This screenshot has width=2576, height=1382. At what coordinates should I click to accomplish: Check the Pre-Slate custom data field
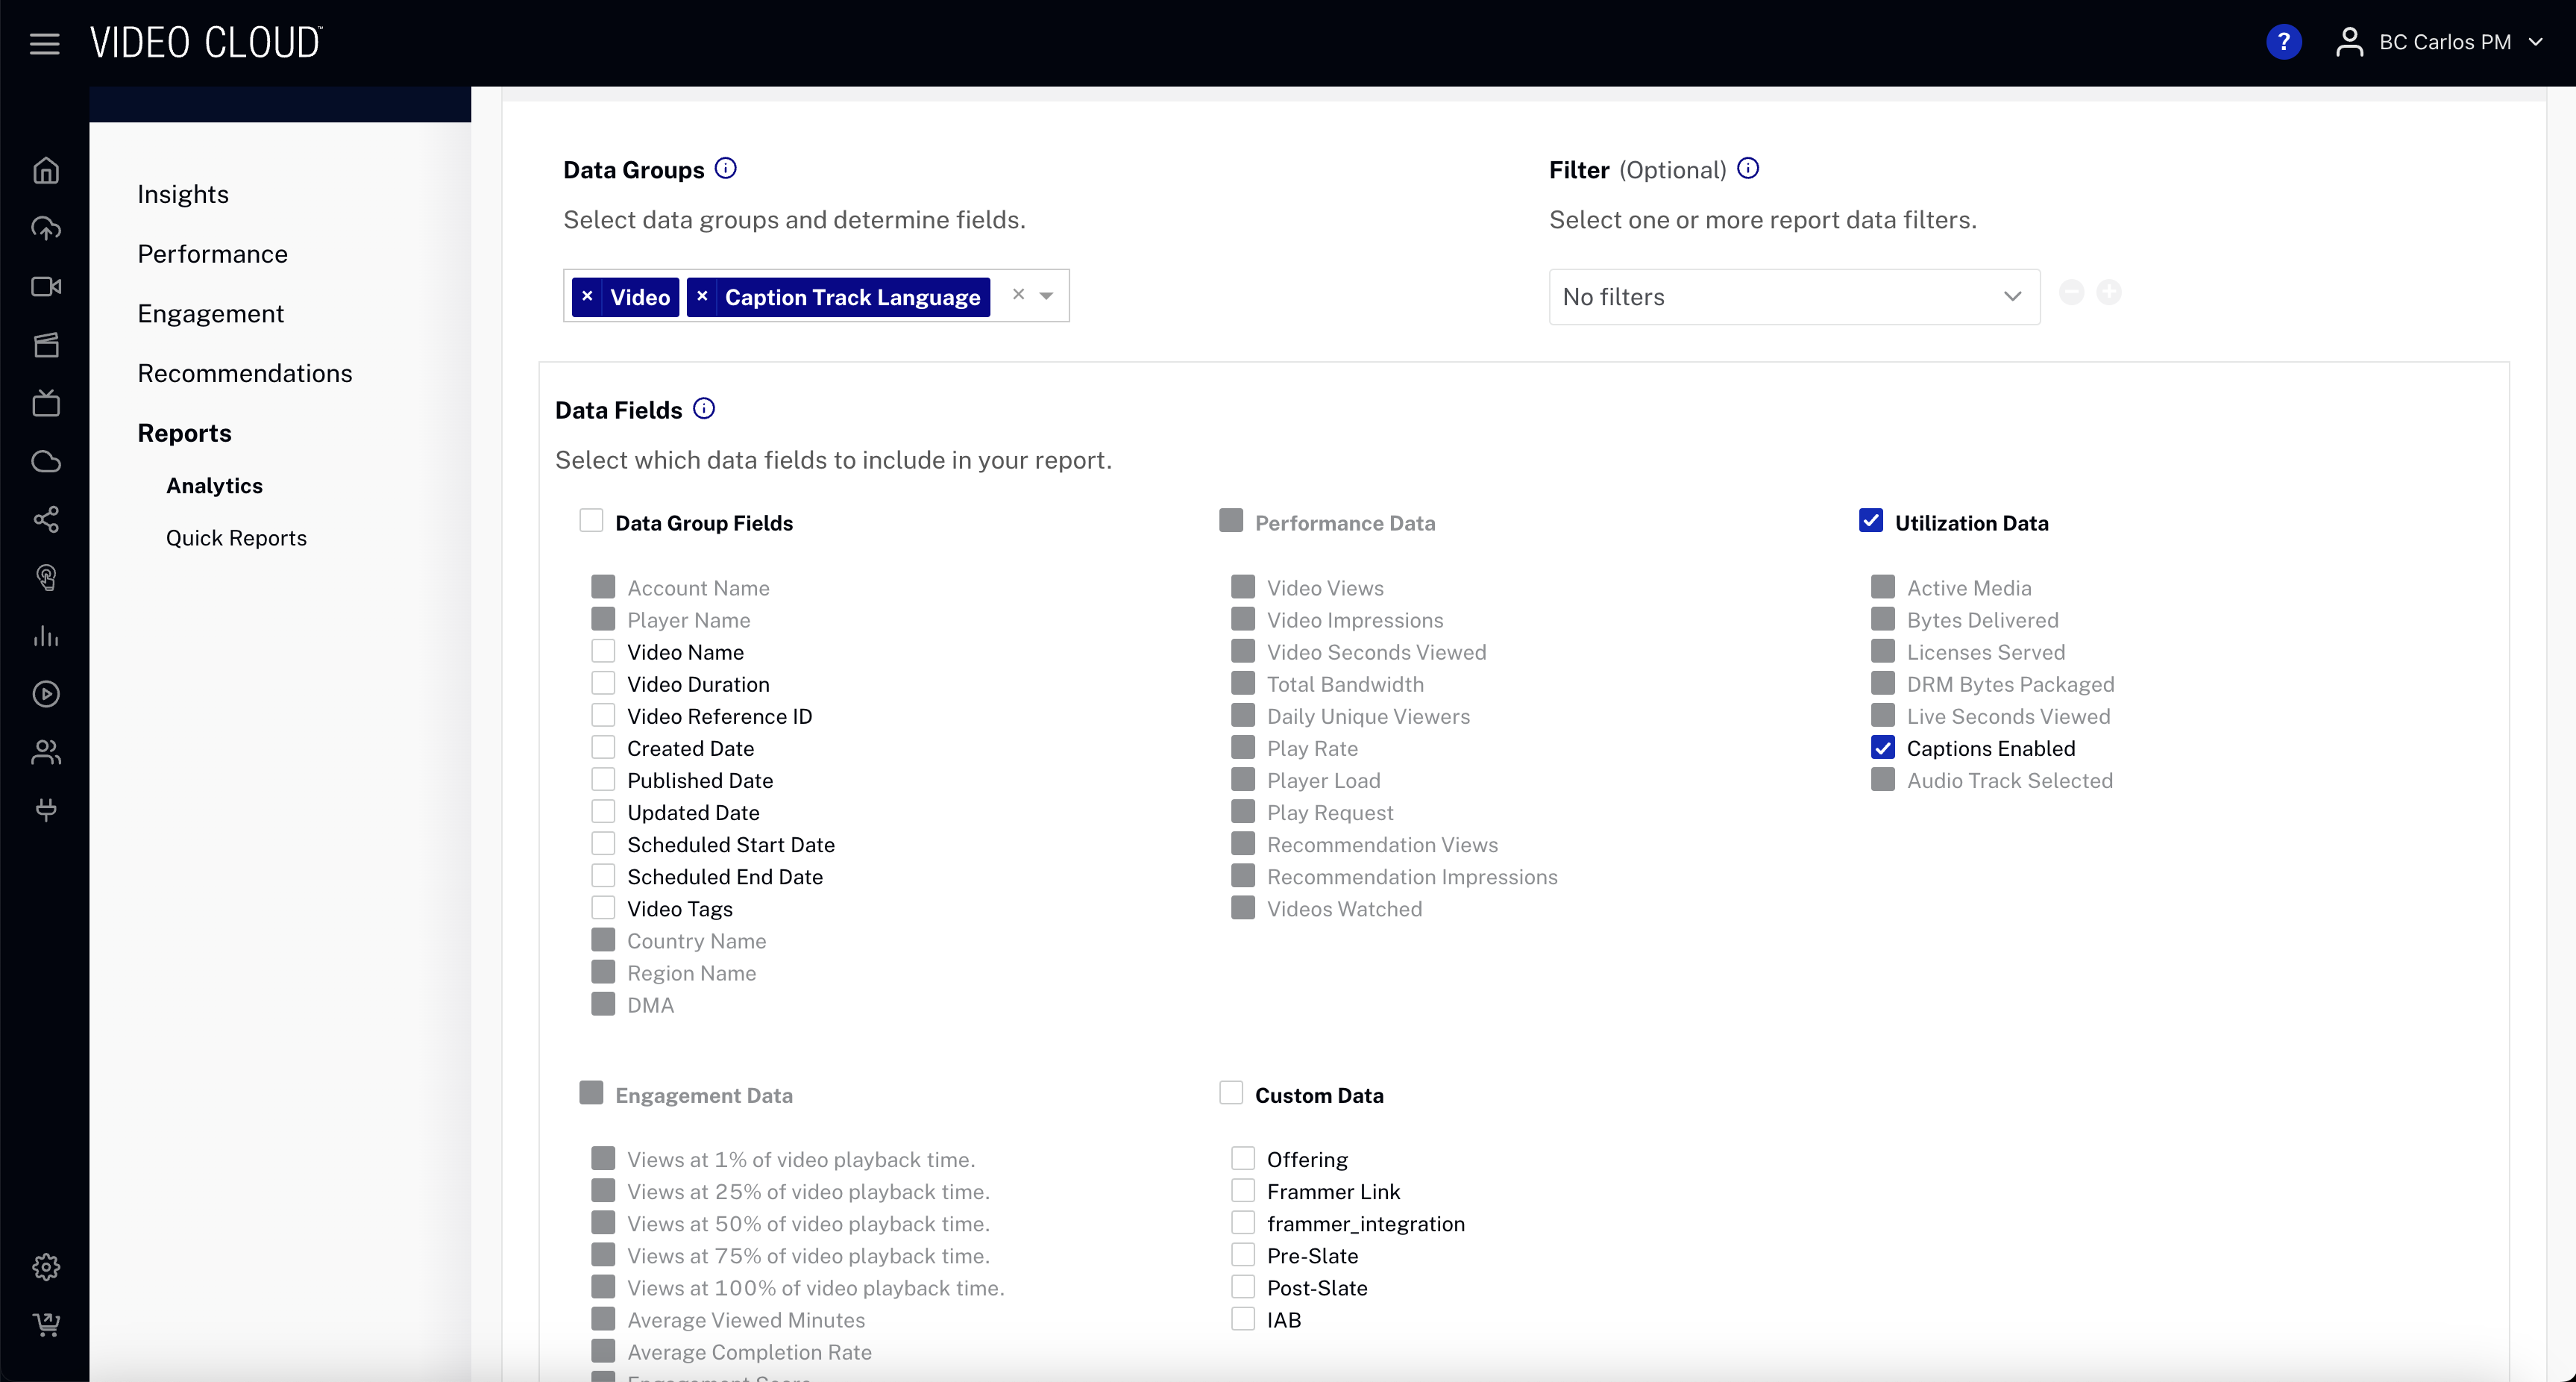(1243, 1254)
